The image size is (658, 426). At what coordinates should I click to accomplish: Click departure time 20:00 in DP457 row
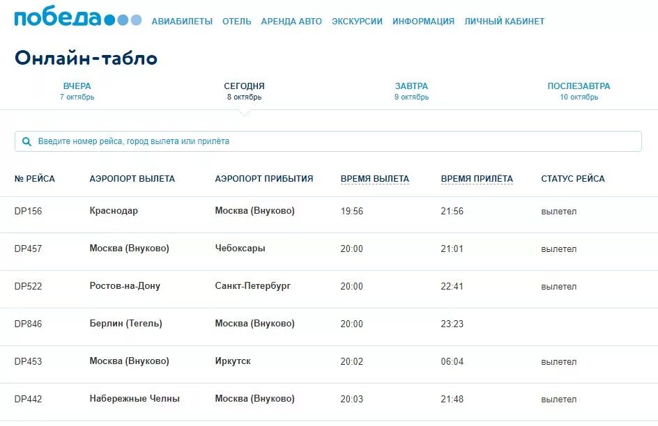pos(352,248)
